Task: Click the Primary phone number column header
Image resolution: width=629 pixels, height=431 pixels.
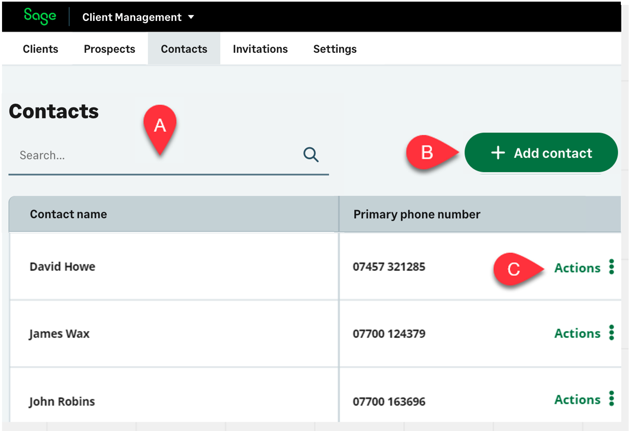Action: pyautogui.click(x=416, y=214)
